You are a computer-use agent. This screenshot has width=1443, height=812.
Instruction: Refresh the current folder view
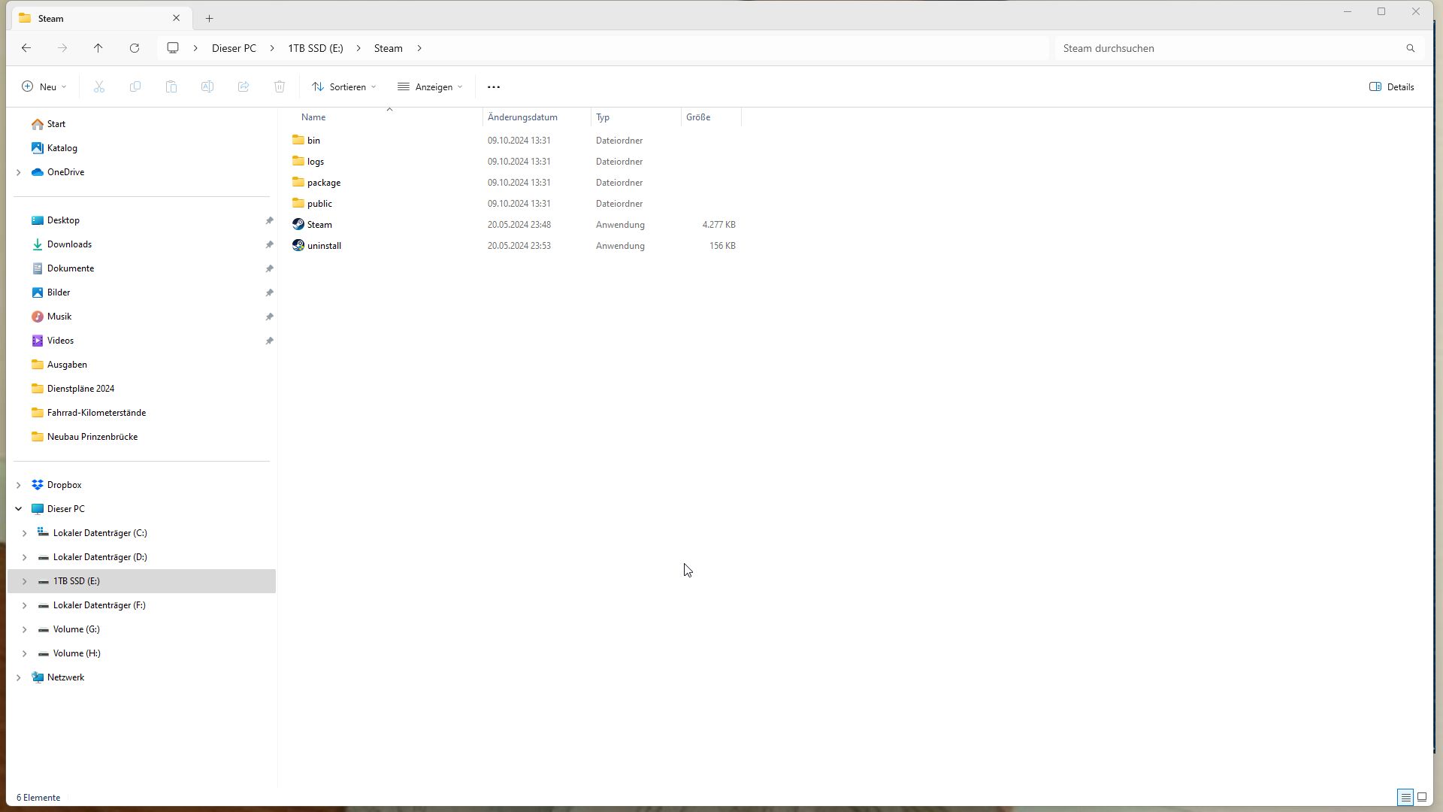click(135, 48)
